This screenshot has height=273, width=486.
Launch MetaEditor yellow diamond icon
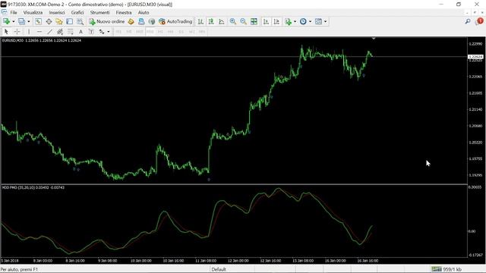(131, 21)
